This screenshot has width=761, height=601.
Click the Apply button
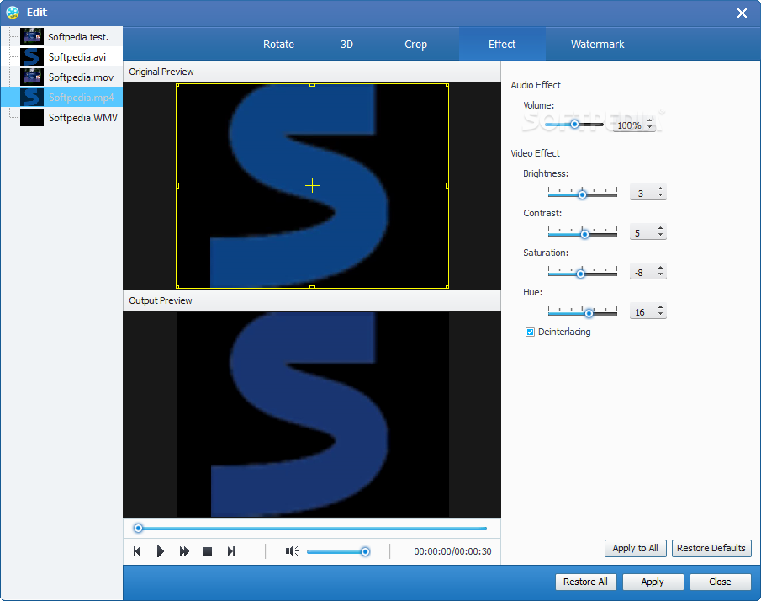point(653,582)
